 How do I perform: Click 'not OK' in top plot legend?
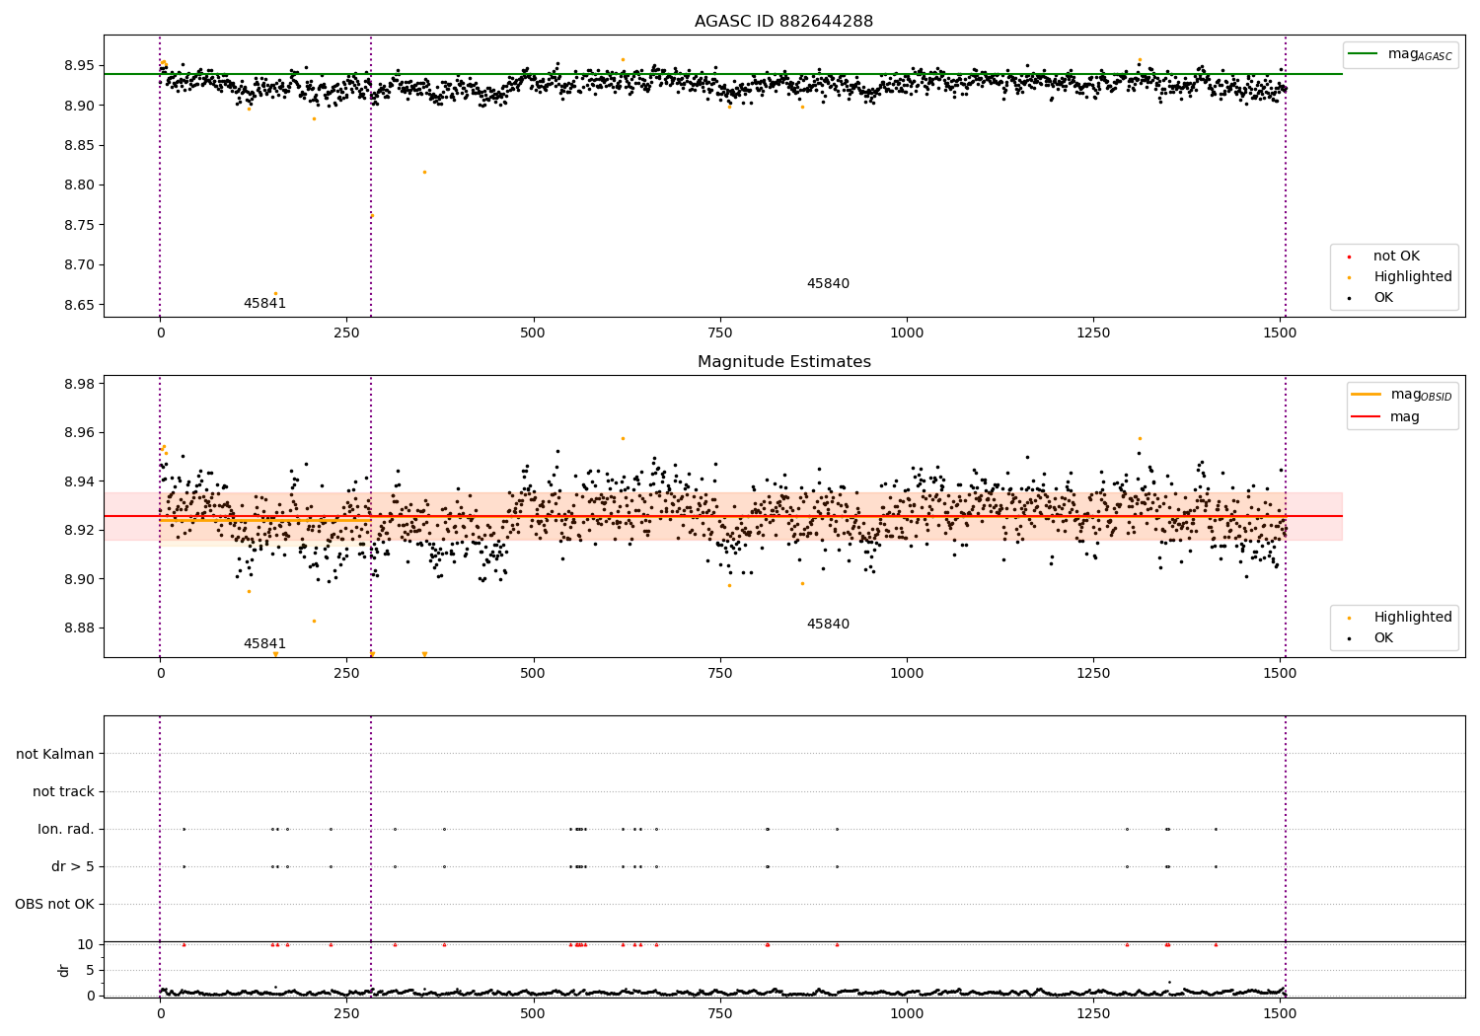coord(1396,257)
